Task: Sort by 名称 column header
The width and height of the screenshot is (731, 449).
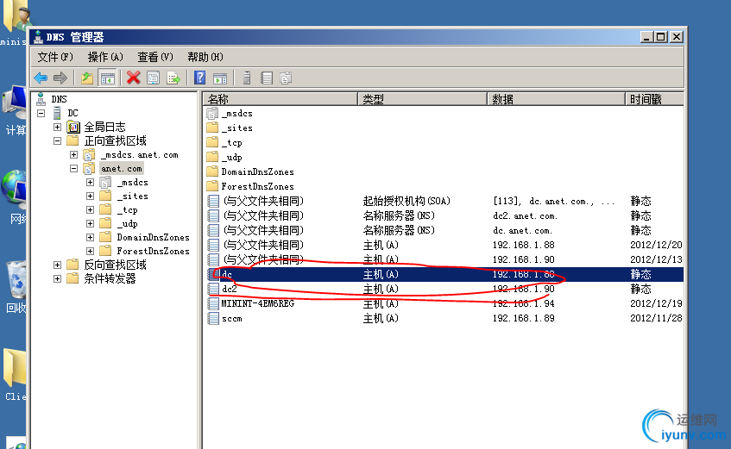Action: (280, 99)
